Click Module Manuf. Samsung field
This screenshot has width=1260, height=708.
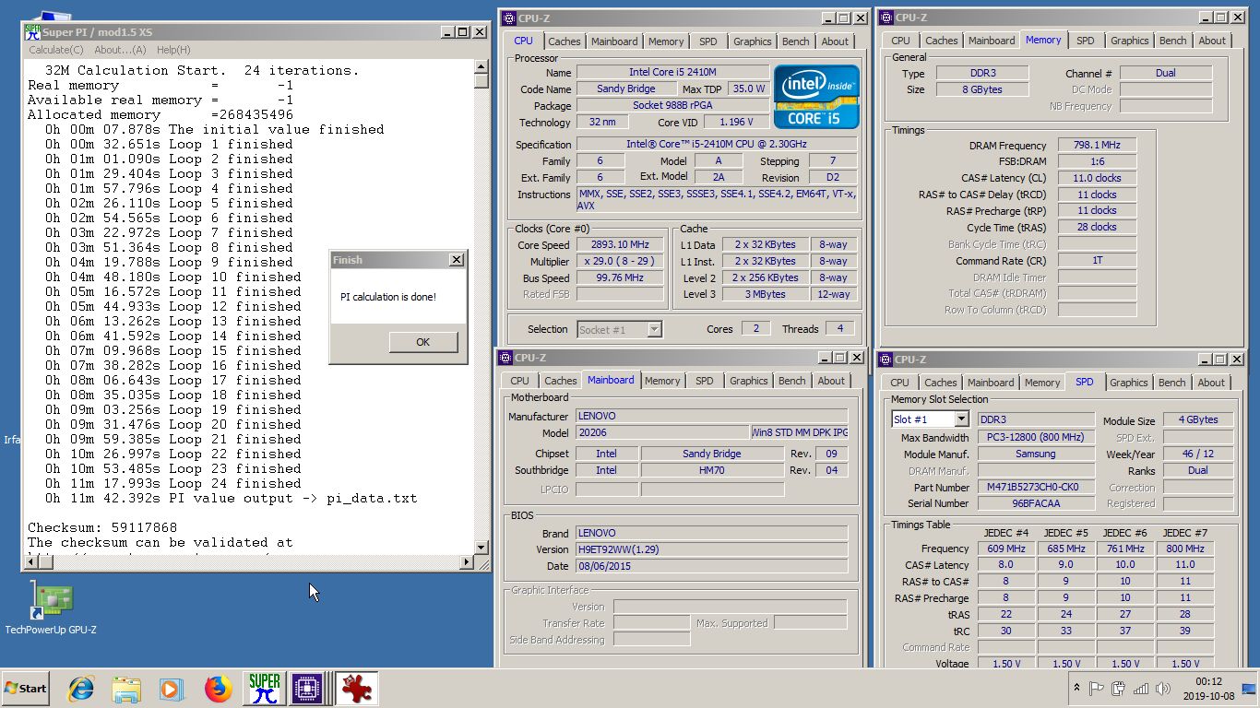point(1036,454)
